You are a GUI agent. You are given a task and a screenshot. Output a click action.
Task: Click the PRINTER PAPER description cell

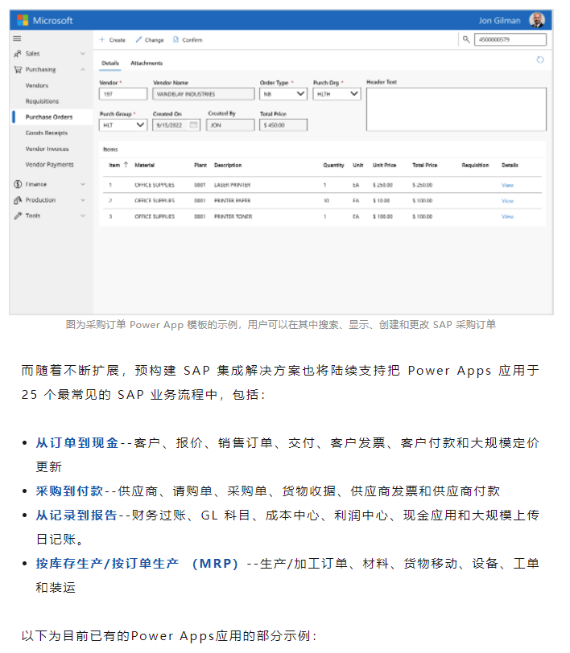point(232,201)
